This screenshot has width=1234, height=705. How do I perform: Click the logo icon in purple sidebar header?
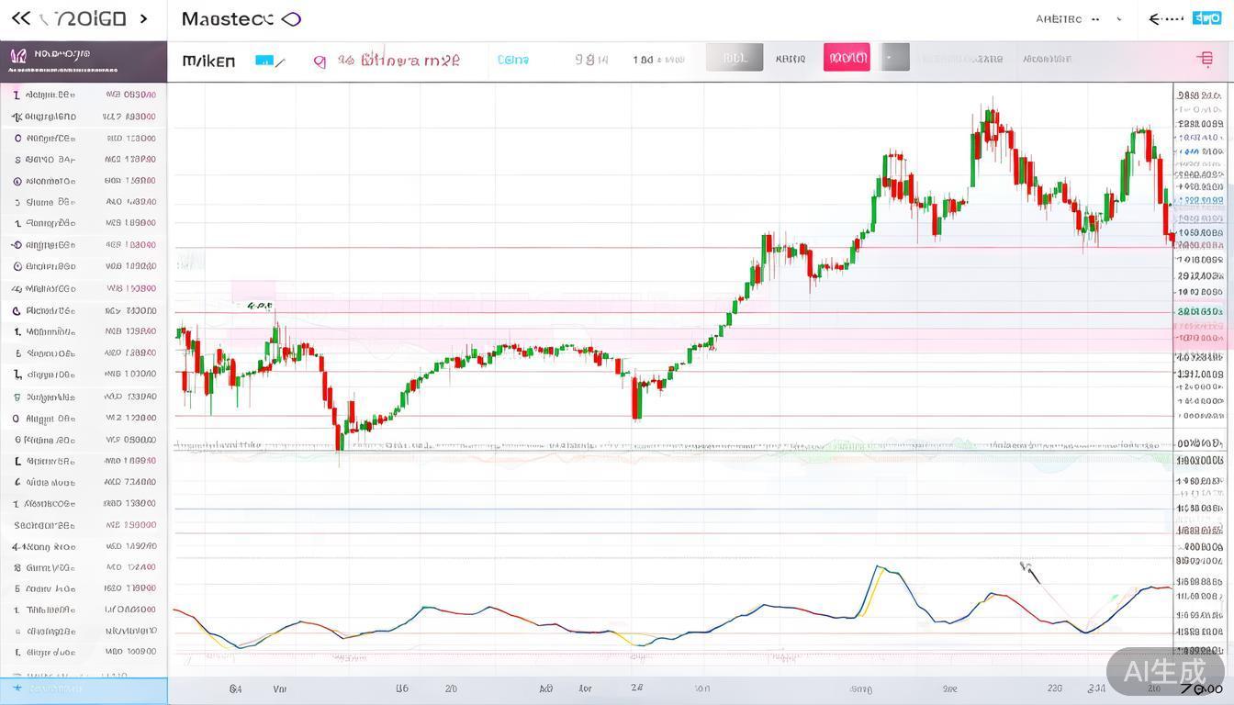(x=18, y=59)
